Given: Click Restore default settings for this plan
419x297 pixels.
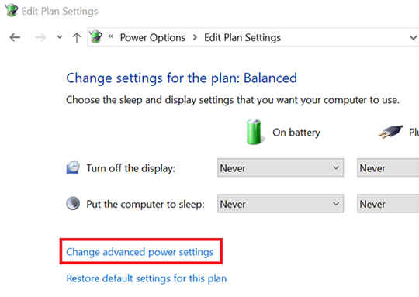Looking at the screenshot, I should tap(147, 278).
